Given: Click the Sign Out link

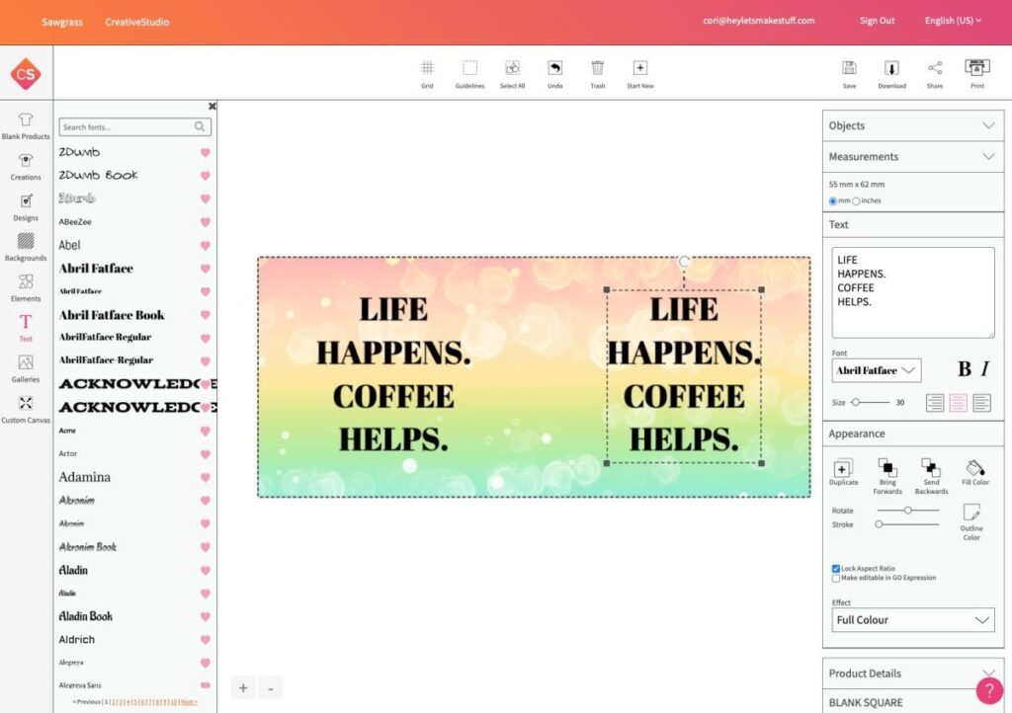Looking at the screenshot, I should 877,21.
